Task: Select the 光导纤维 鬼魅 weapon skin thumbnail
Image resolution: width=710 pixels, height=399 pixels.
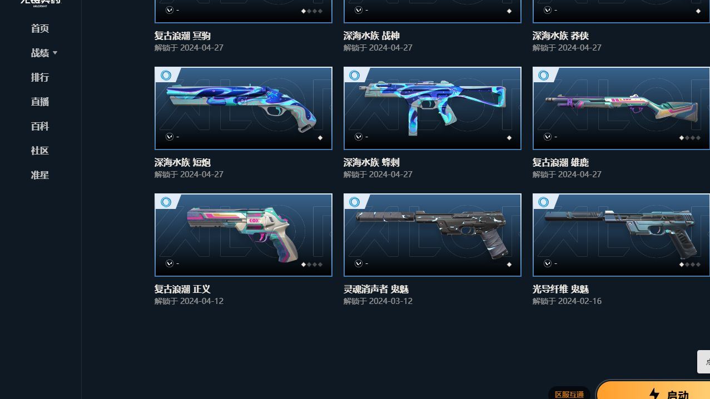Action: click(621, 235)
